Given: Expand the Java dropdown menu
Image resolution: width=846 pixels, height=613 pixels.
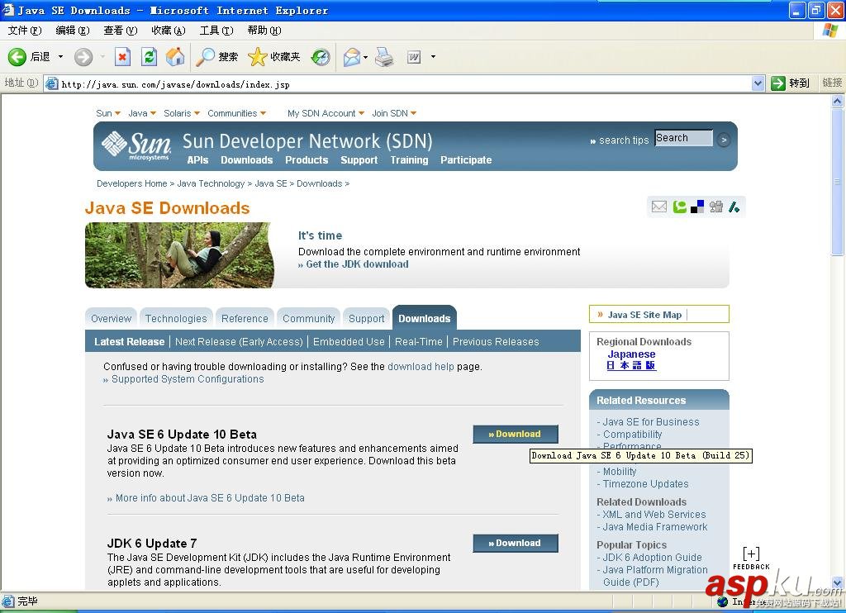Looking at the screenshot, I should [x=153, y=113].
